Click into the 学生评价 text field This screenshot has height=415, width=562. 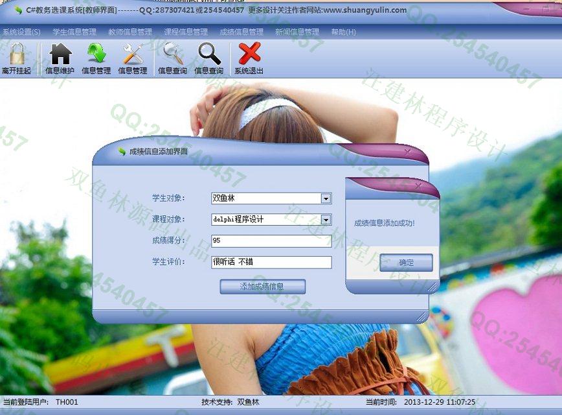click(x=271, y=263)
